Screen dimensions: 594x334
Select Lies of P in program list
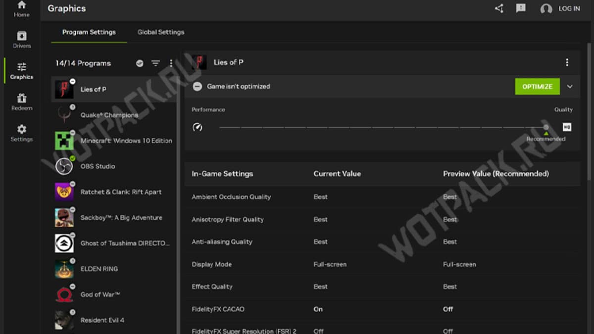(114, 90)
